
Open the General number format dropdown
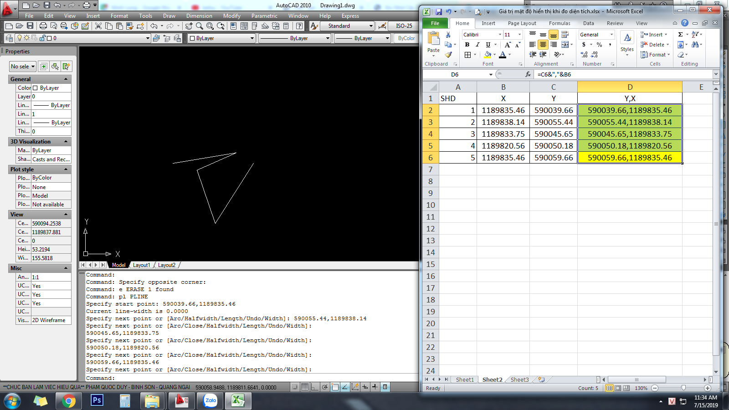point(611,35)
